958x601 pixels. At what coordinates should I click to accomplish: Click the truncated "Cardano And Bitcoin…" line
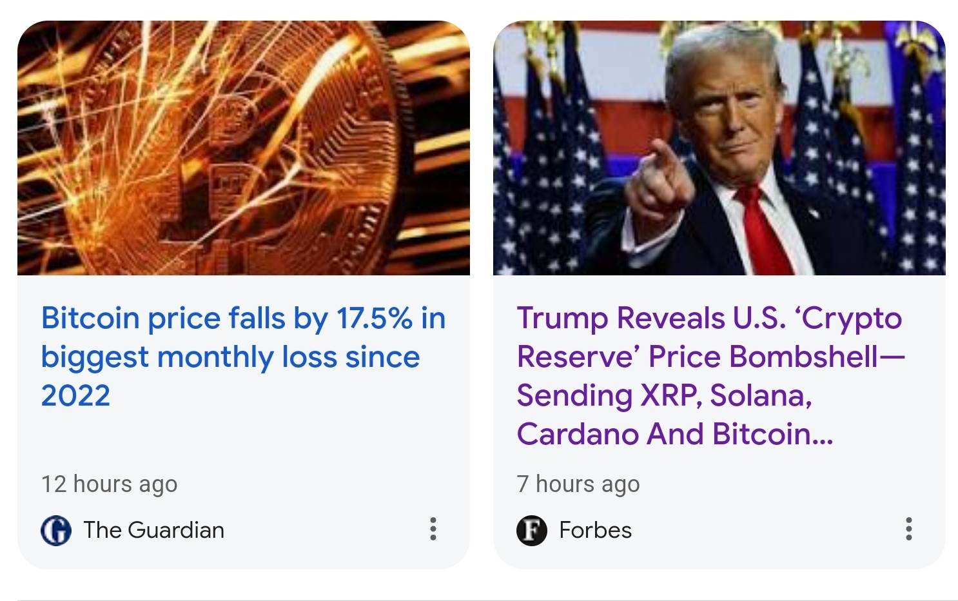pyautogui.click(x=674, y=434)
